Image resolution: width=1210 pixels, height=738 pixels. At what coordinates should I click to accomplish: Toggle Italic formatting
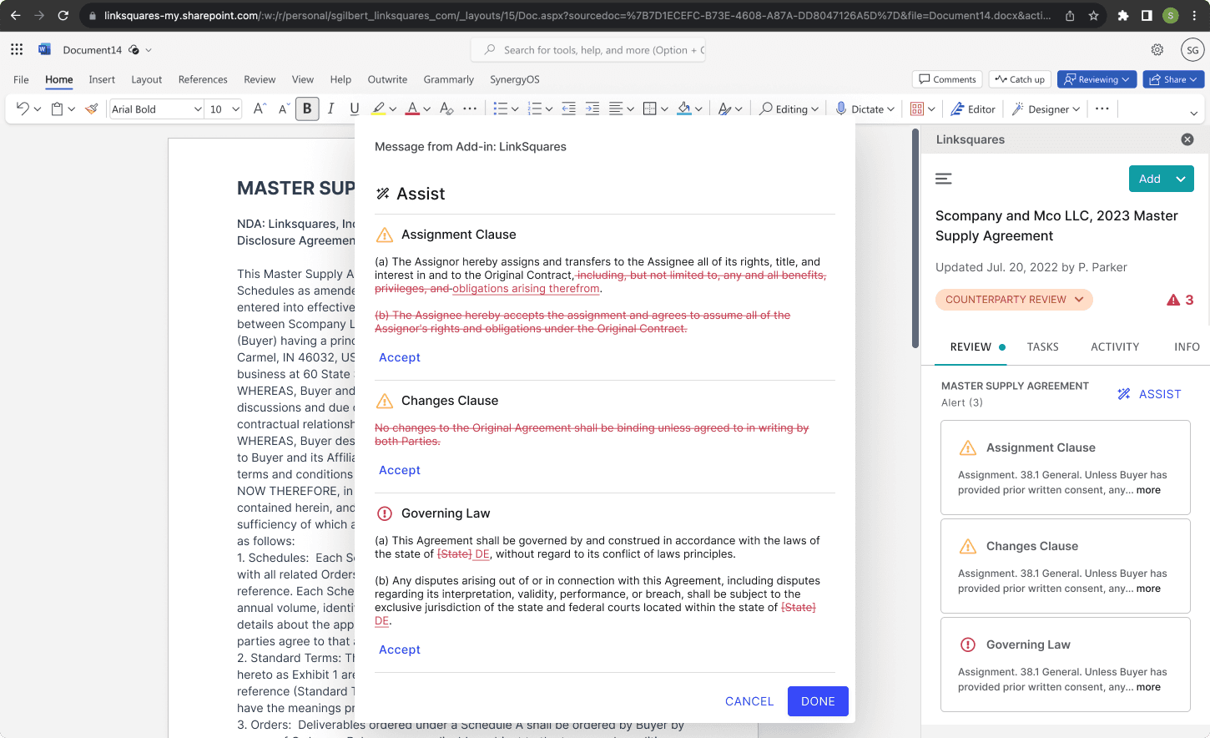(x=331, y=109)
